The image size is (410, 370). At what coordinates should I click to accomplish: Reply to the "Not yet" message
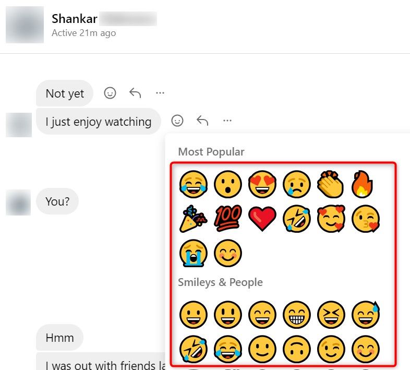tap(135, 93)
